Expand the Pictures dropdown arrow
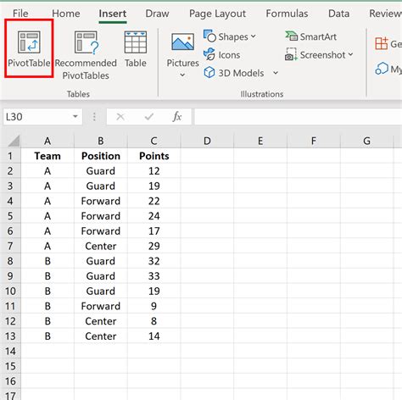Viewport: 402px width, 400px height. (x=182, y=75)
